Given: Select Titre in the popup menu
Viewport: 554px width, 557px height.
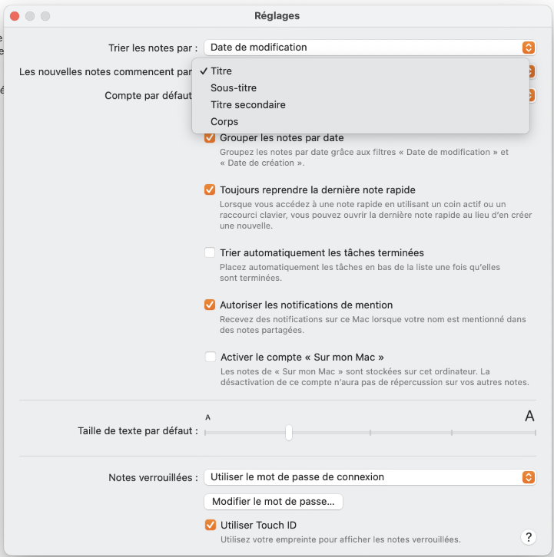Looking at the screenshot, I should (x=221, y=71).
